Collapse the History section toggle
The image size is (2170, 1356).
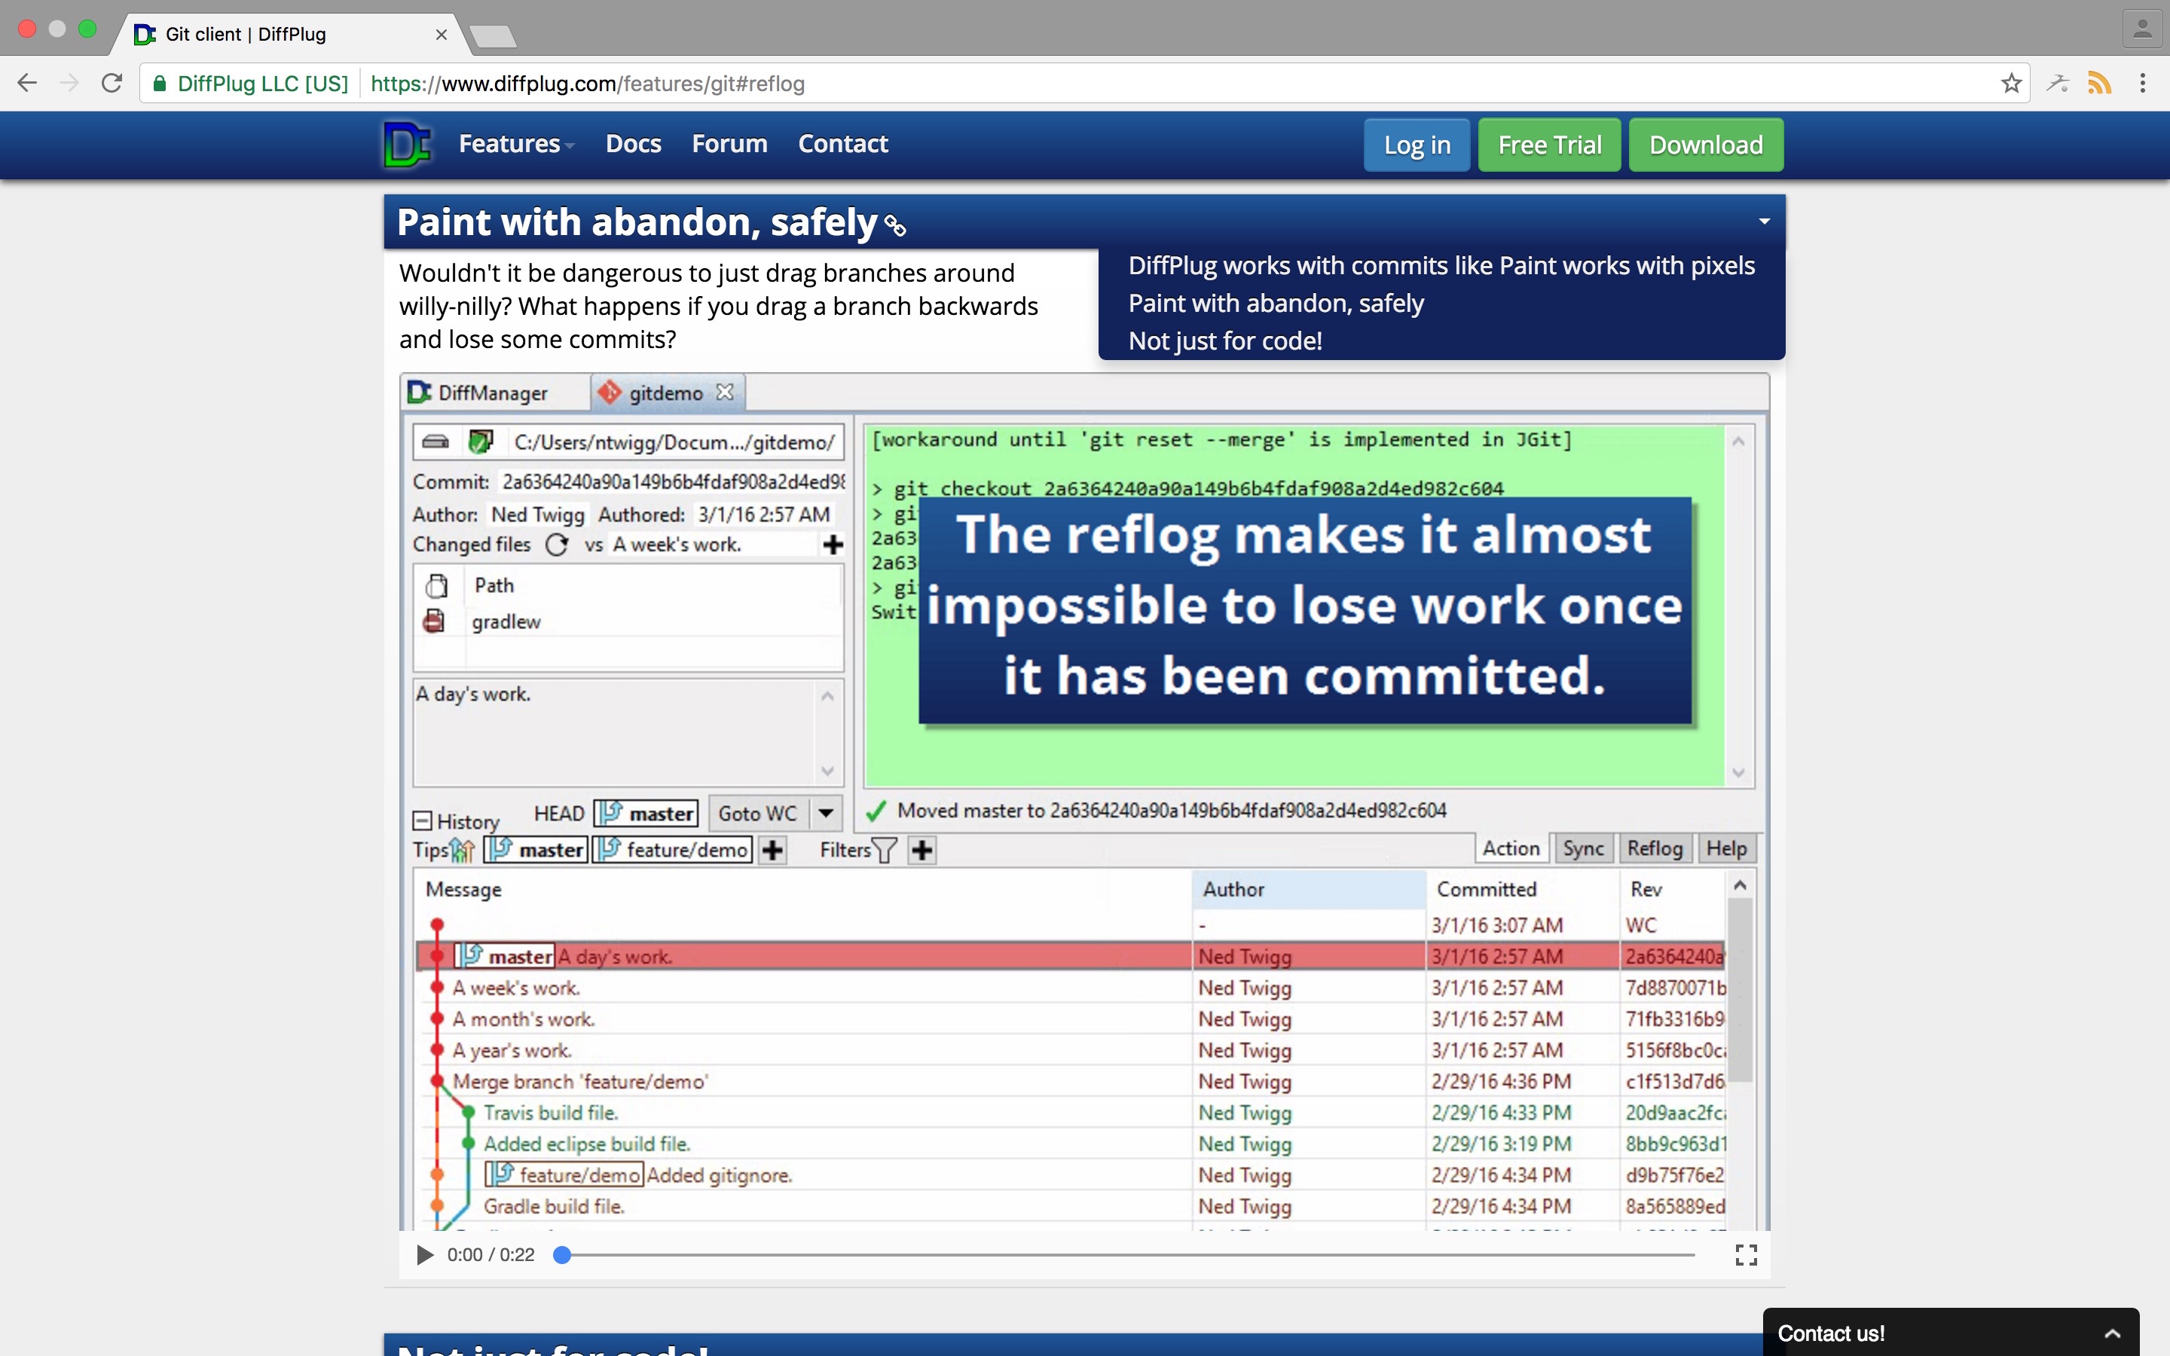click(x=423, y=820)
